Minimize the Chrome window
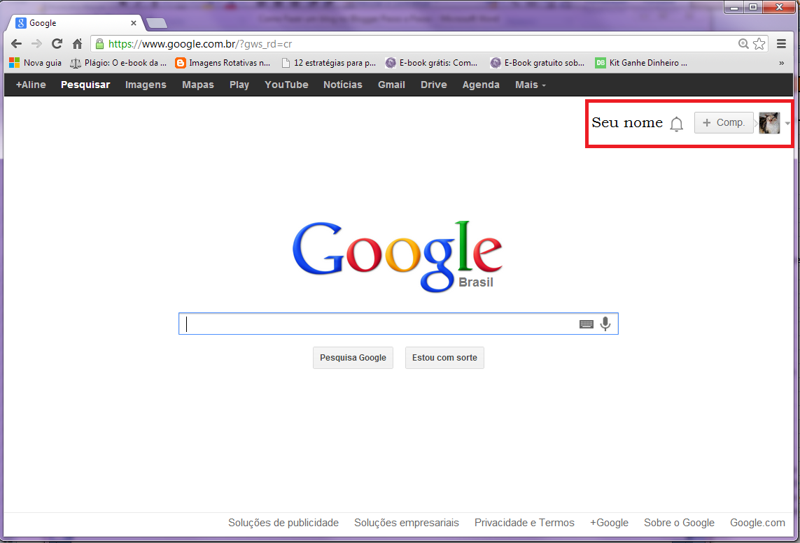Viewport: 800px width, 543px height. [734, 6]
